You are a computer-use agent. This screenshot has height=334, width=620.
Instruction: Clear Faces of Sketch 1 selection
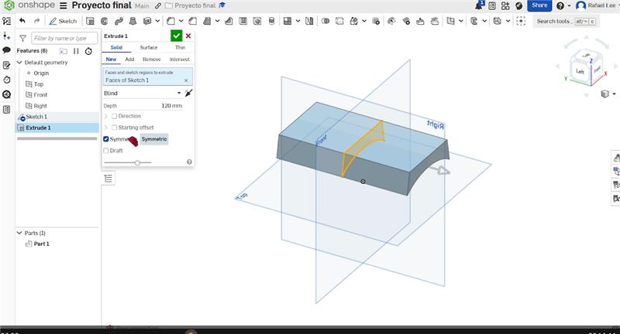pos(186,80)
